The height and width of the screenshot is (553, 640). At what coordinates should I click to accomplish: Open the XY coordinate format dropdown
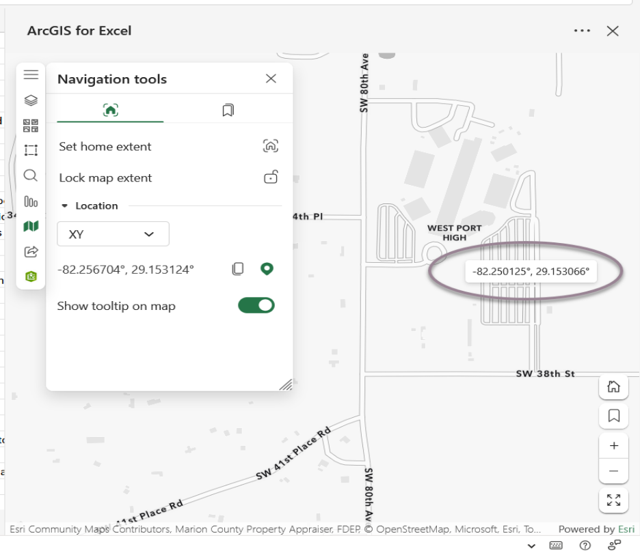tap(113, 234)
